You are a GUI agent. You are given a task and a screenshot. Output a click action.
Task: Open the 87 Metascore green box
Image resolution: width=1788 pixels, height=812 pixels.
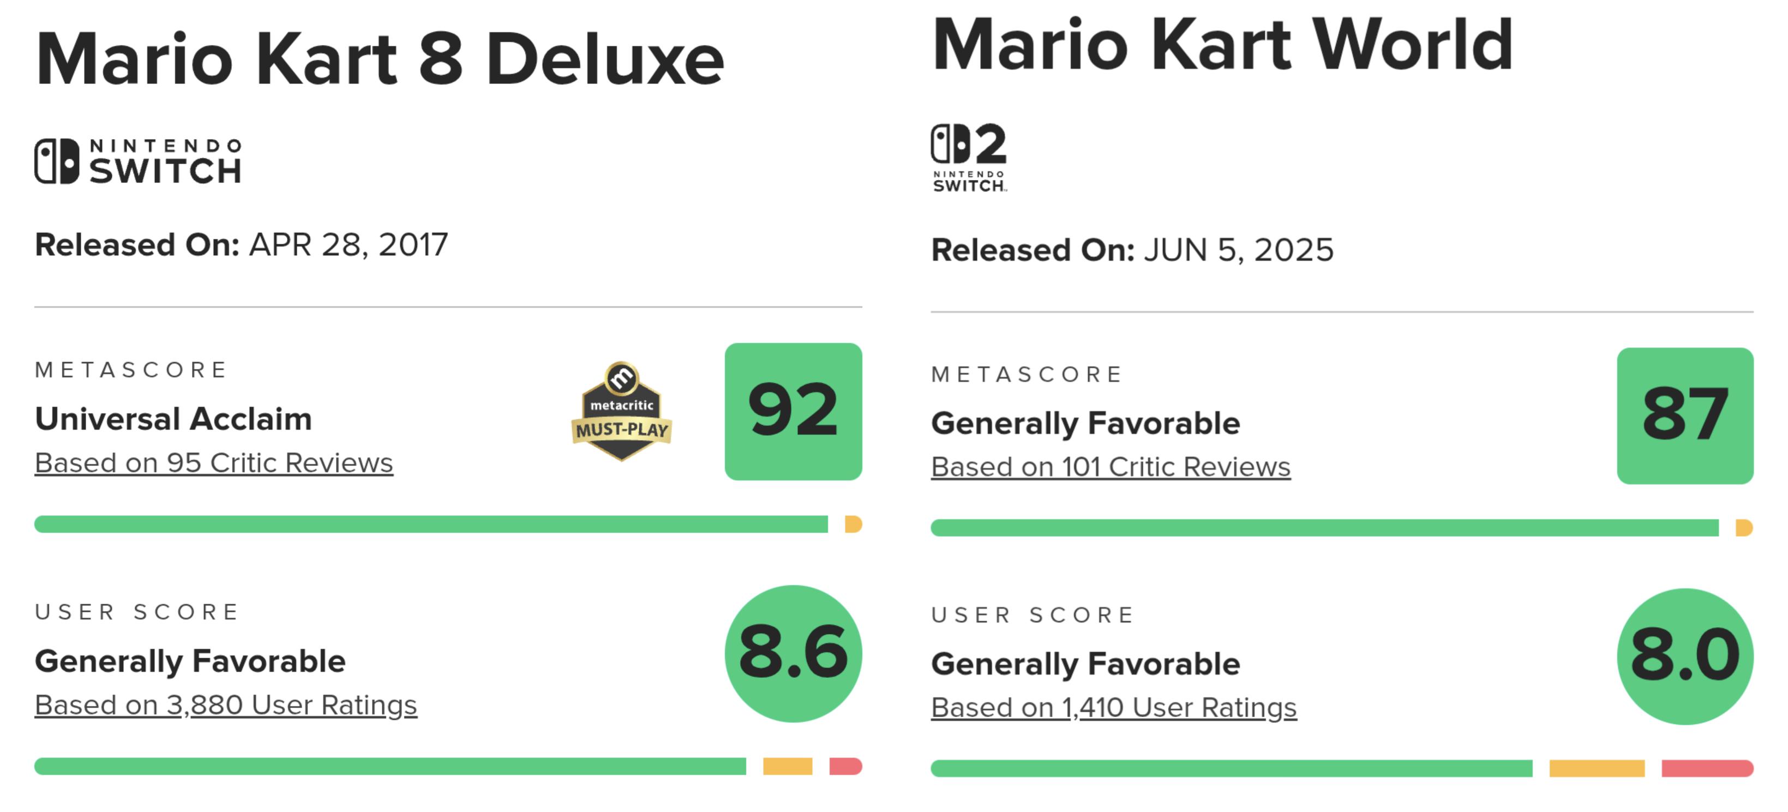point(1685,416)
